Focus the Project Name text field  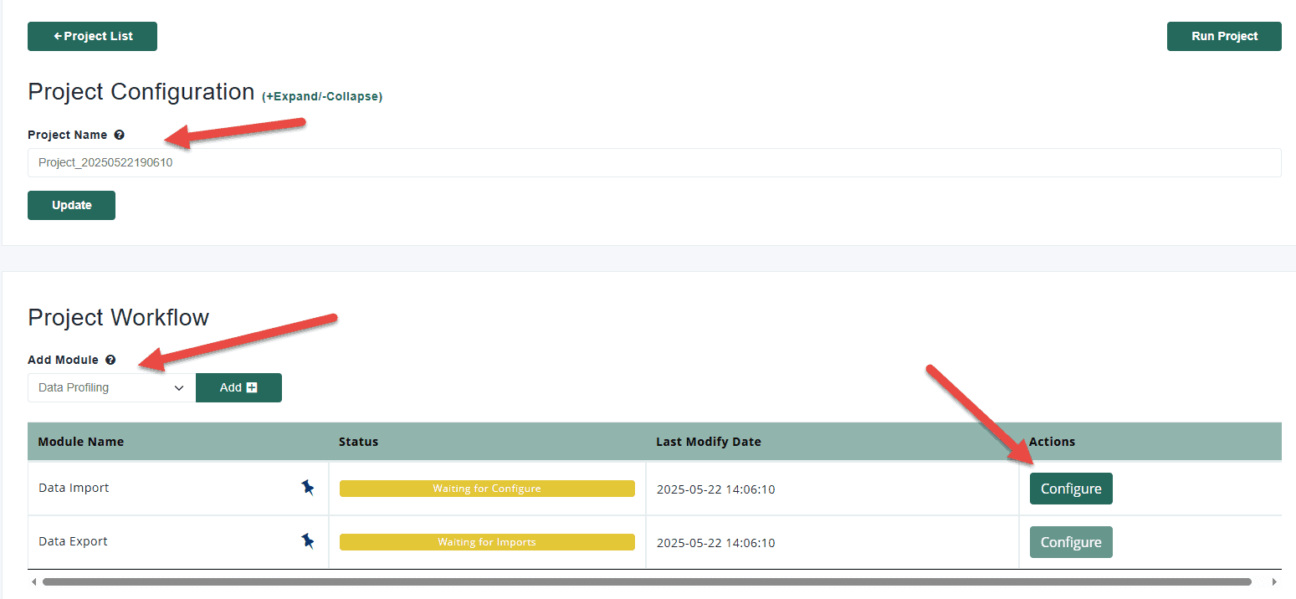click(x=653, y=163)
